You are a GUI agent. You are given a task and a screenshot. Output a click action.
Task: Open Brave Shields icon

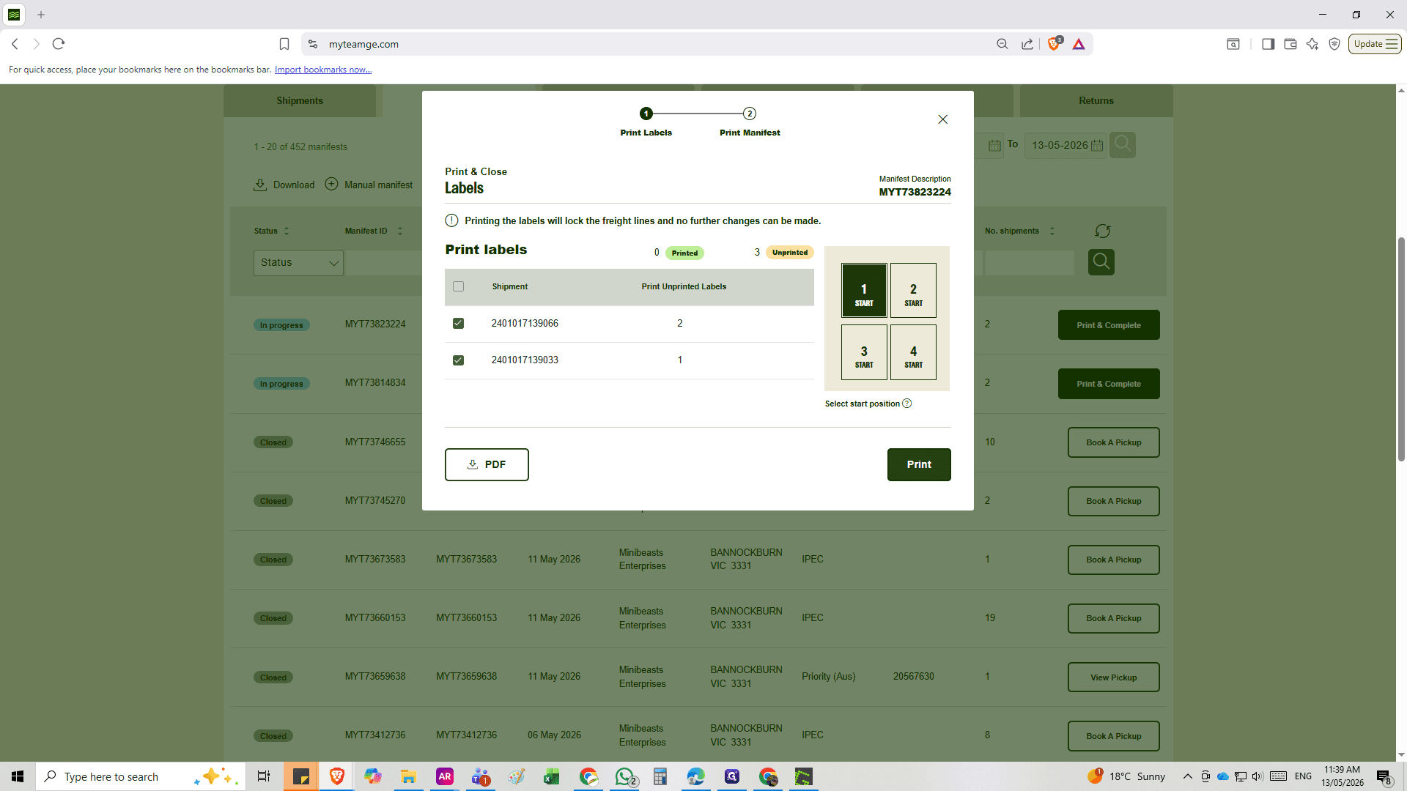point(1054,44)
